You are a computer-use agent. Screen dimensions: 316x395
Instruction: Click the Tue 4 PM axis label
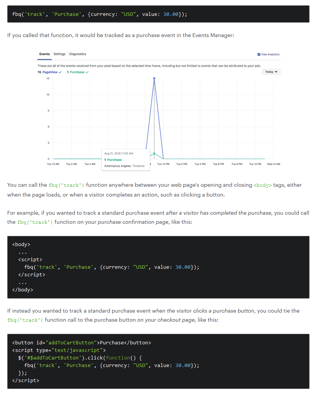click(x=200, y=164)
